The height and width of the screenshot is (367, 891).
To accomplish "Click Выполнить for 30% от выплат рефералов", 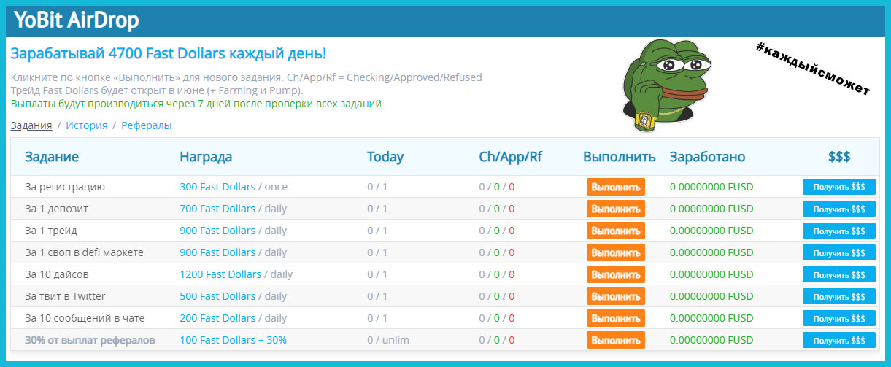I will [616, 340].
